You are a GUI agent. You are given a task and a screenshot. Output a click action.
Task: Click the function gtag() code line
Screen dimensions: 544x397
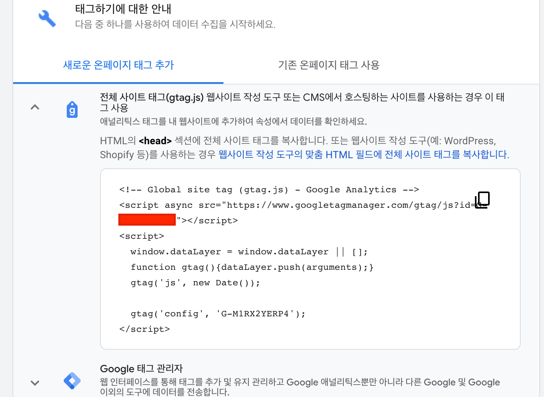coord(252,267)
